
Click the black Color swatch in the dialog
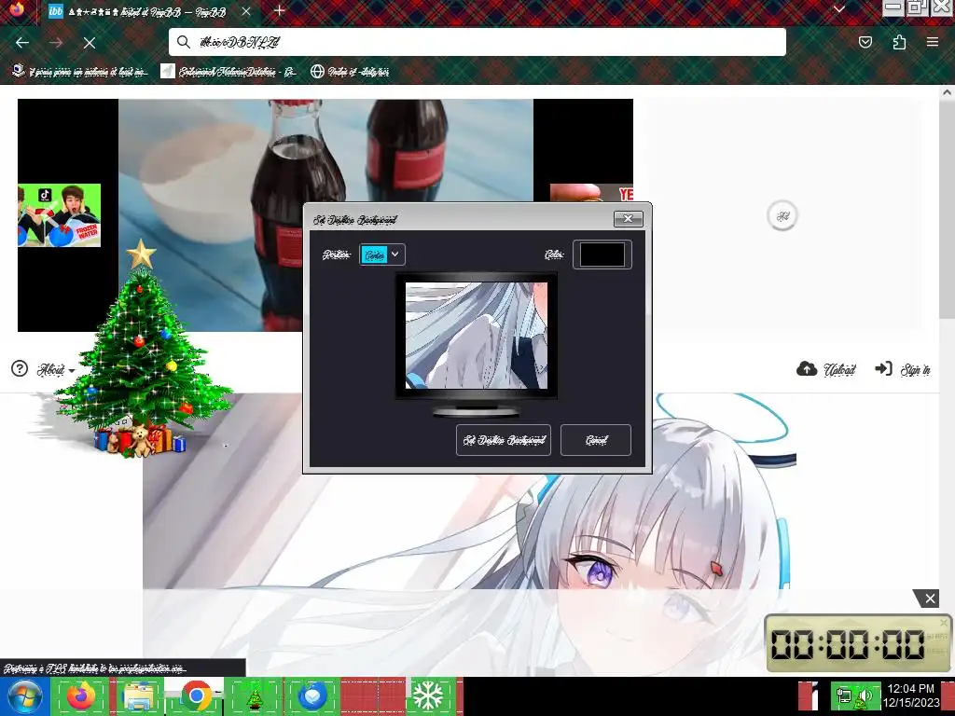point(602,255)
